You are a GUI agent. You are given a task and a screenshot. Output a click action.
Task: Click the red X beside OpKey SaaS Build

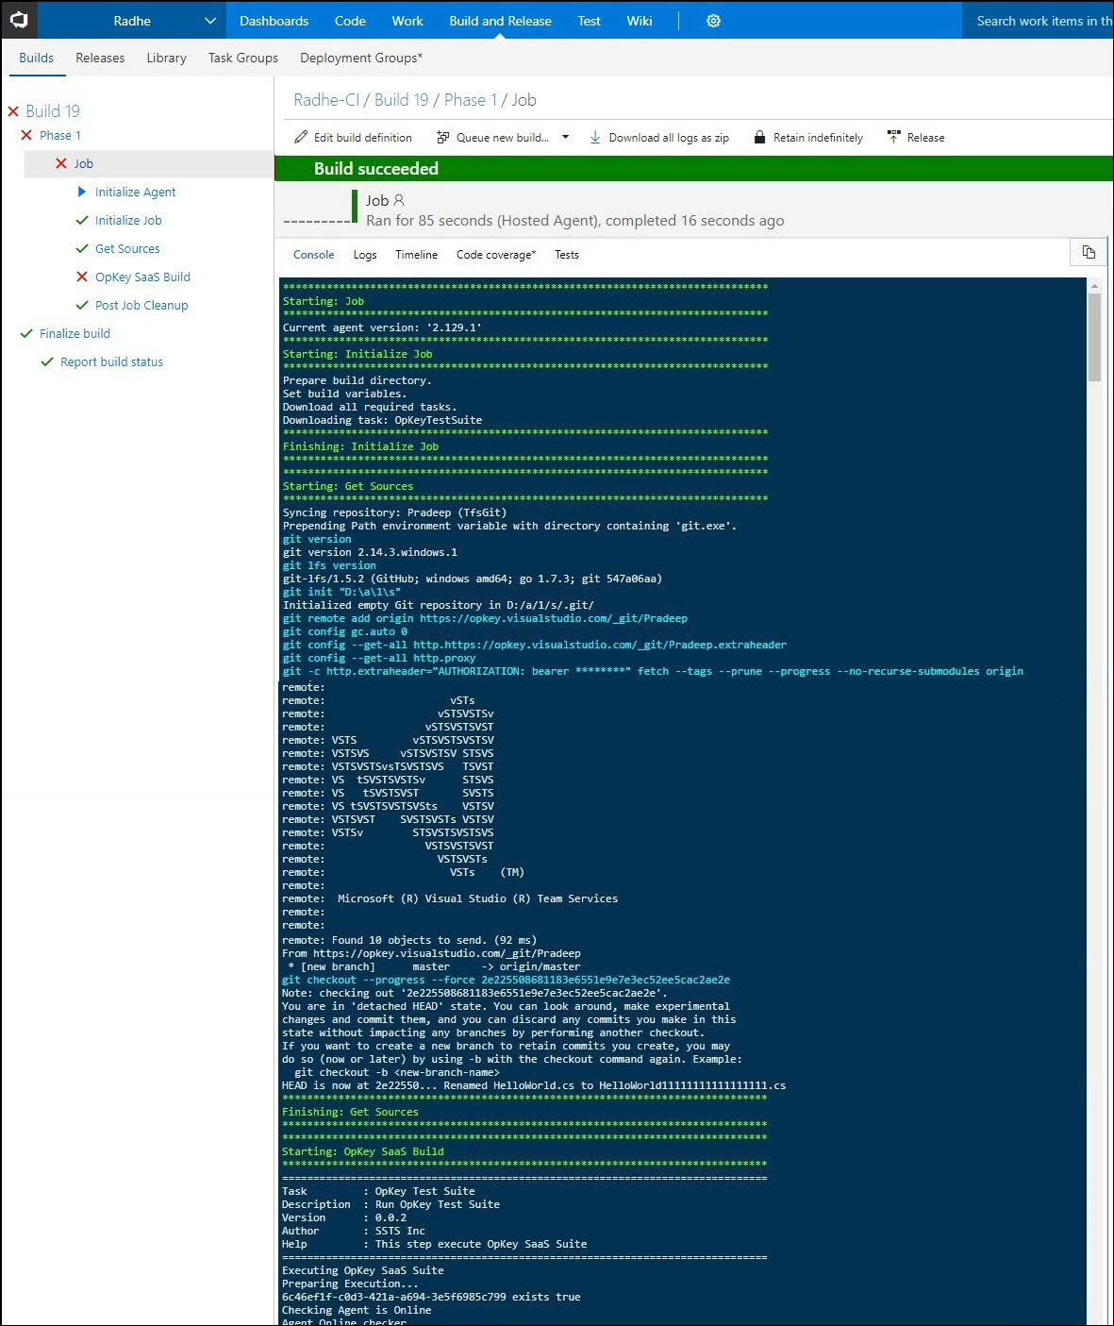pos(82,277)
